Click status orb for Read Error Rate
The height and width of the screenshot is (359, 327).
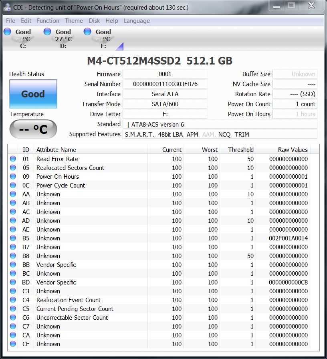tap(13, 159)
